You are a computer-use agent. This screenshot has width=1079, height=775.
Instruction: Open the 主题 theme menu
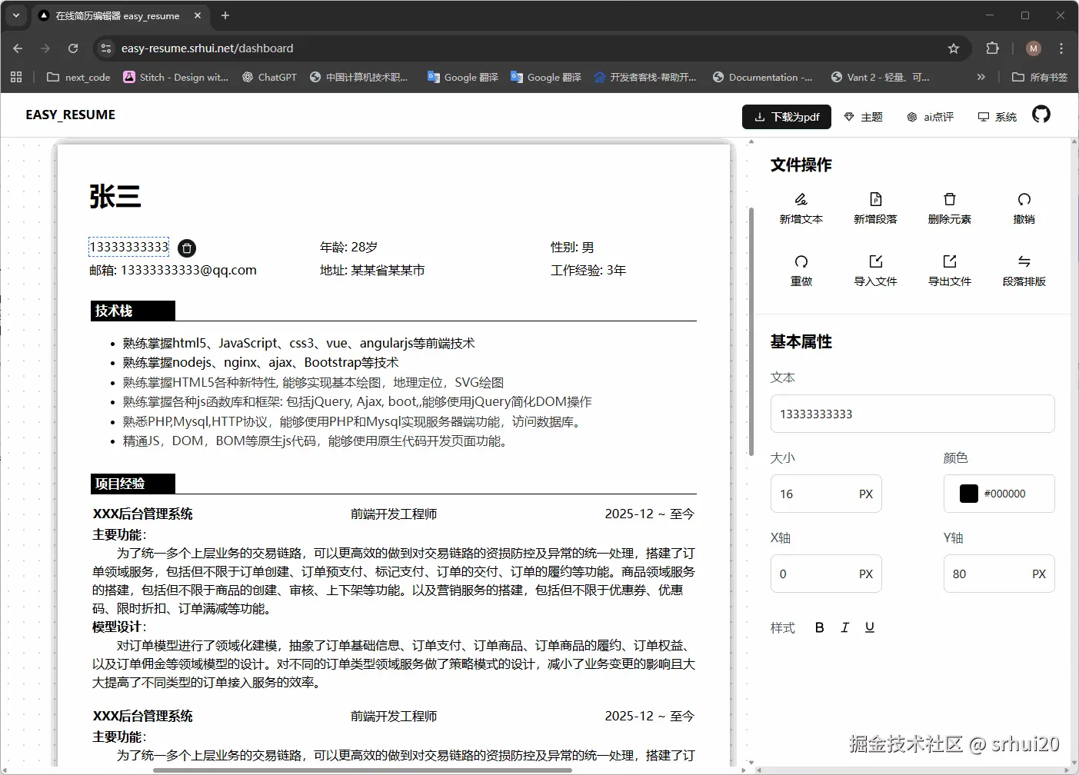click(x=863, y=117)
